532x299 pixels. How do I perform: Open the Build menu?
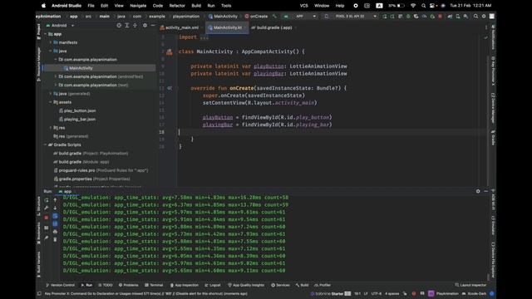coord(196,6)
